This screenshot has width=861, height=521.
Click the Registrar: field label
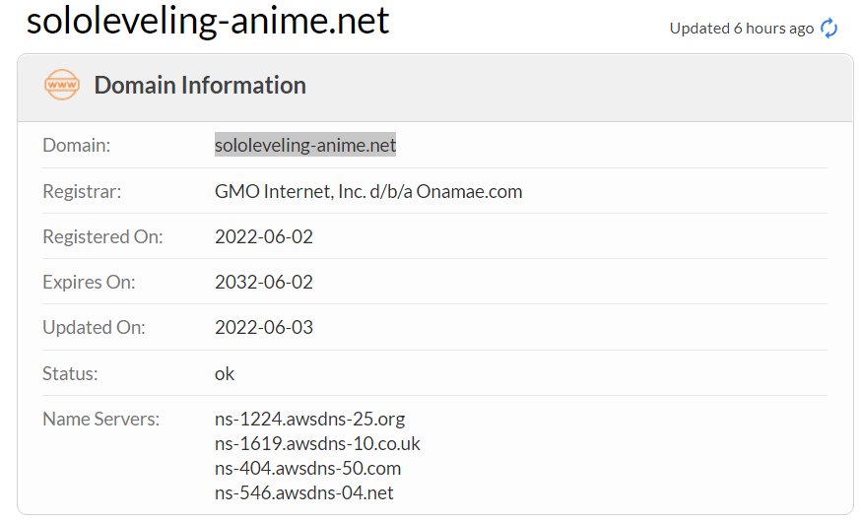82,191
